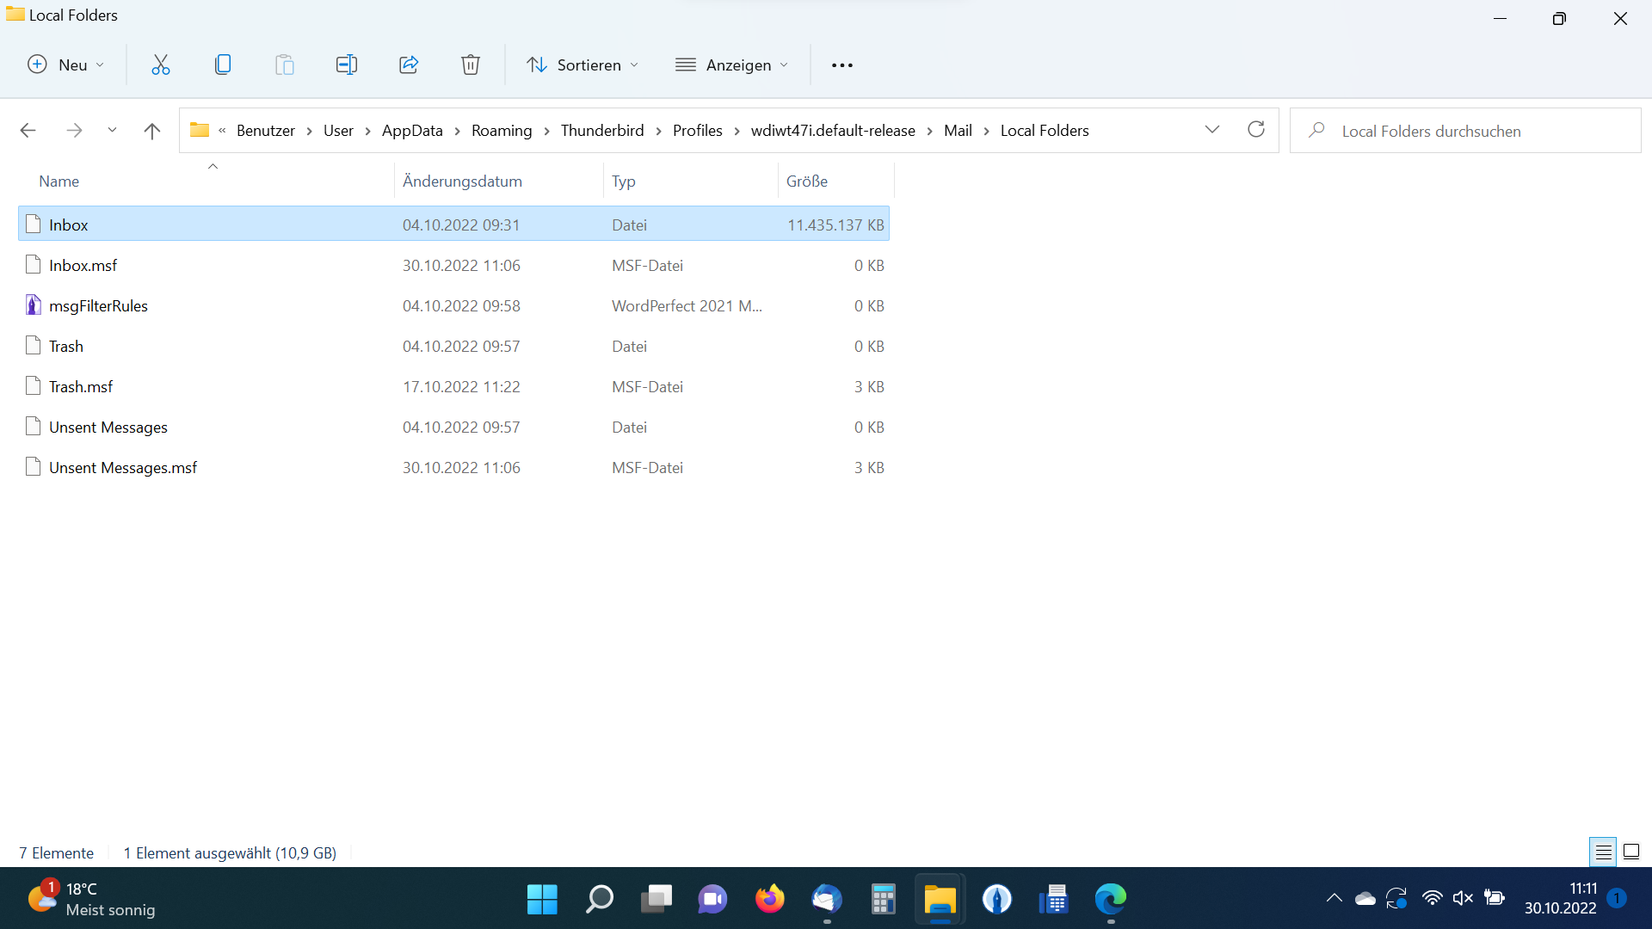Expand address bar history chevron
Screen dimensions: 1652x929
click(x=1212, y=130)
